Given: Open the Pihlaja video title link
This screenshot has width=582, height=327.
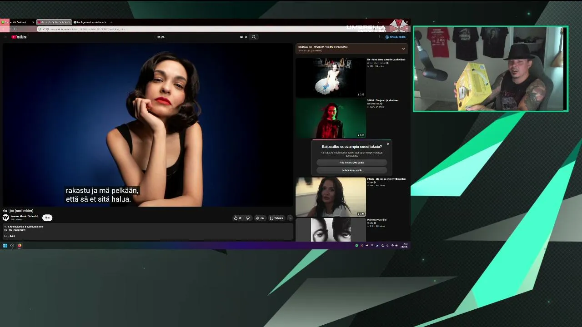Looking at the screenshot, I should 386,179.
